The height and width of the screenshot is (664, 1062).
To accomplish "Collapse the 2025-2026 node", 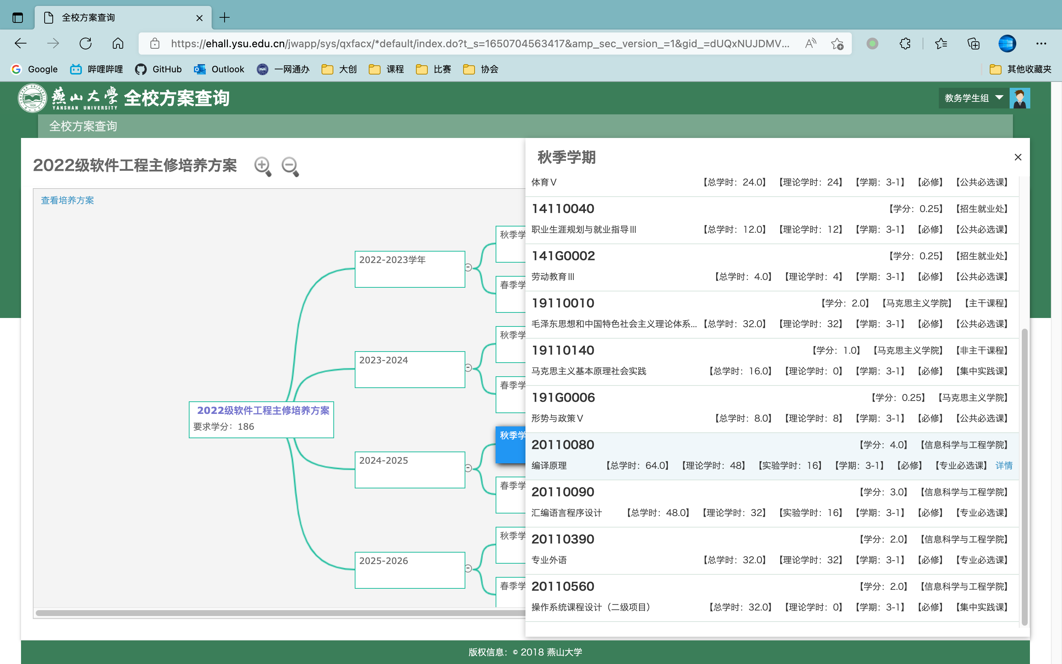I will [468, 568].
